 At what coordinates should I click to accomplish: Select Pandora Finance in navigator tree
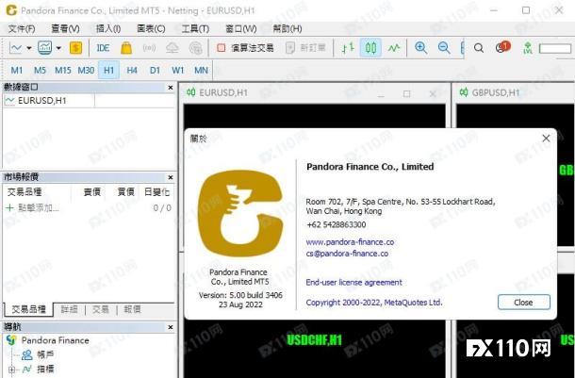coord(55,340)
